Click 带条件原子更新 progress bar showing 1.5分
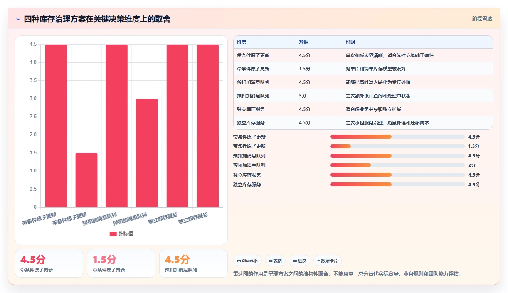The image size is (508, 293). 397,146
